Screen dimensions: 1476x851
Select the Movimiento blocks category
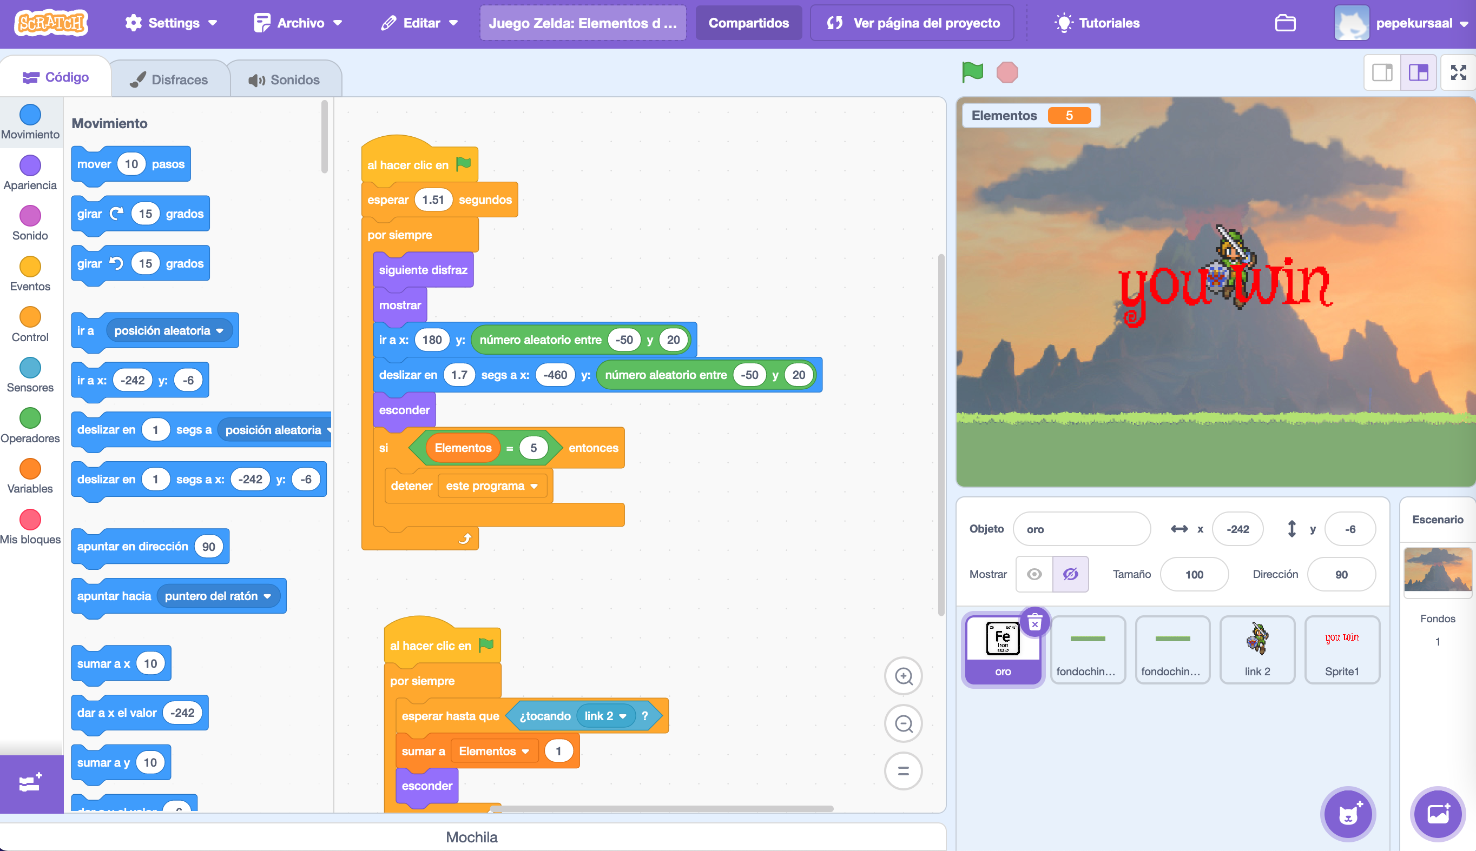click(x=30, y=121)
